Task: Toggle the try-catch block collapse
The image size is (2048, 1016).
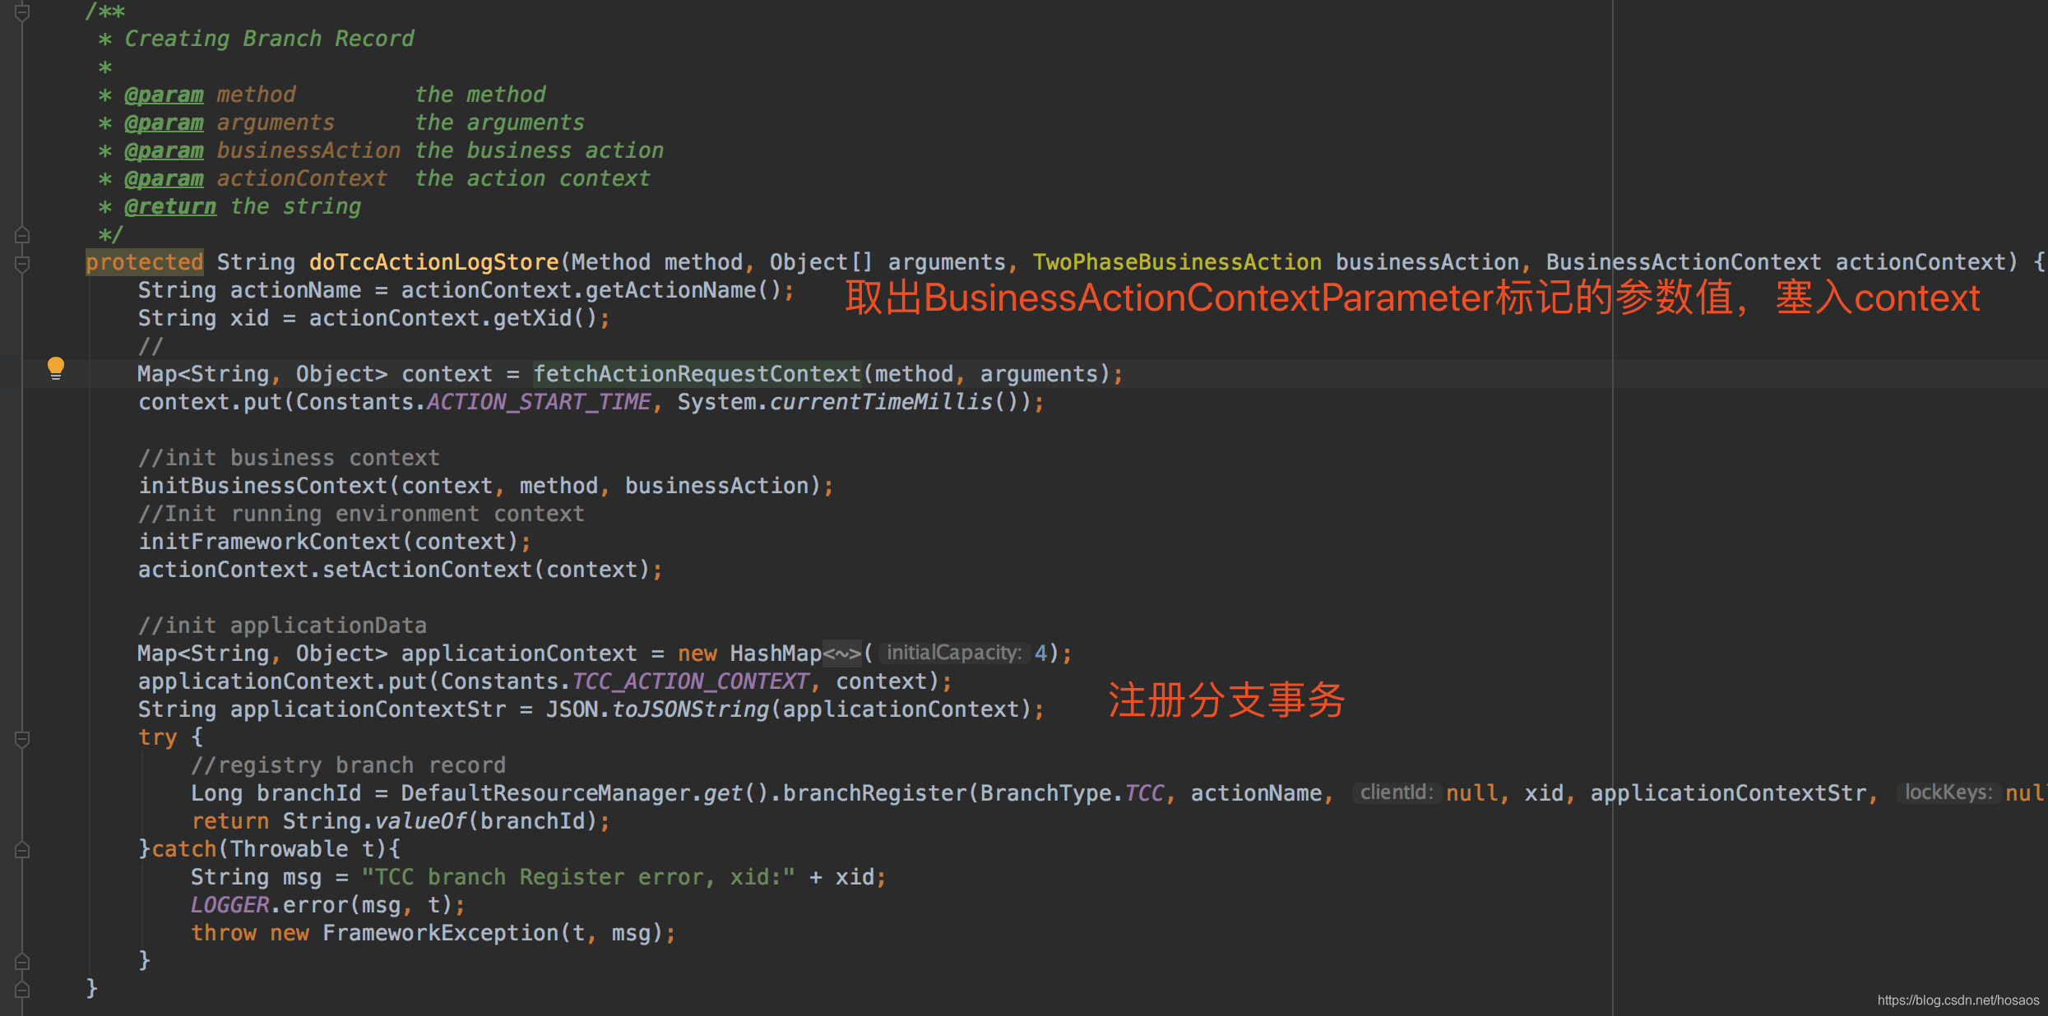Action: (22, 738)
